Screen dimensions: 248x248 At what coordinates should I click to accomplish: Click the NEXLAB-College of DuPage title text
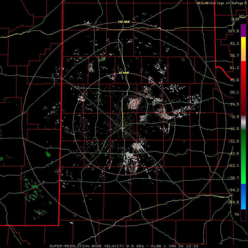point(220,3)
